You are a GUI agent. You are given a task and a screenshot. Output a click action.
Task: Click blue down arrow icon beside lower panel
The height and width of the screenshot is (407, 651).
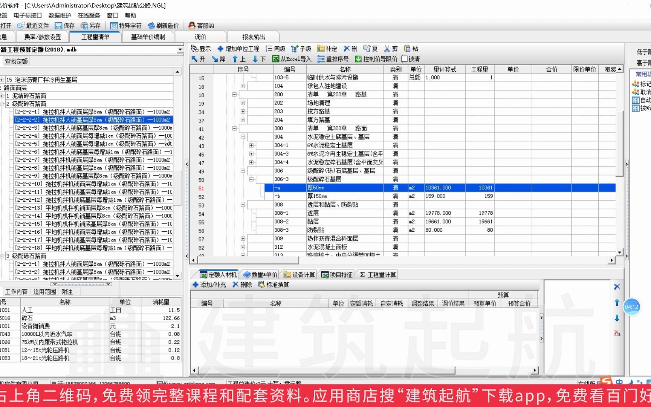pyautogui.click(x=617, y=318)
